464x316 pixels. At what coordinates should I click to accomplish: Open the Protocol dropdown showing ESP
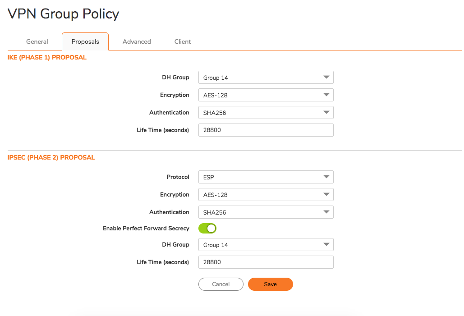266,177
